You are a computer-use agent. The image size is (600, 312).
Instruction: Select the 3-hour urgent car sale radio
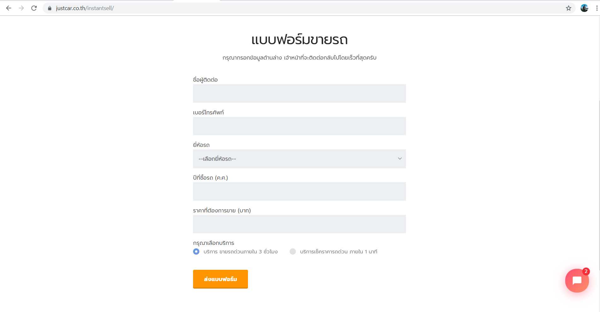click(196, 251)
